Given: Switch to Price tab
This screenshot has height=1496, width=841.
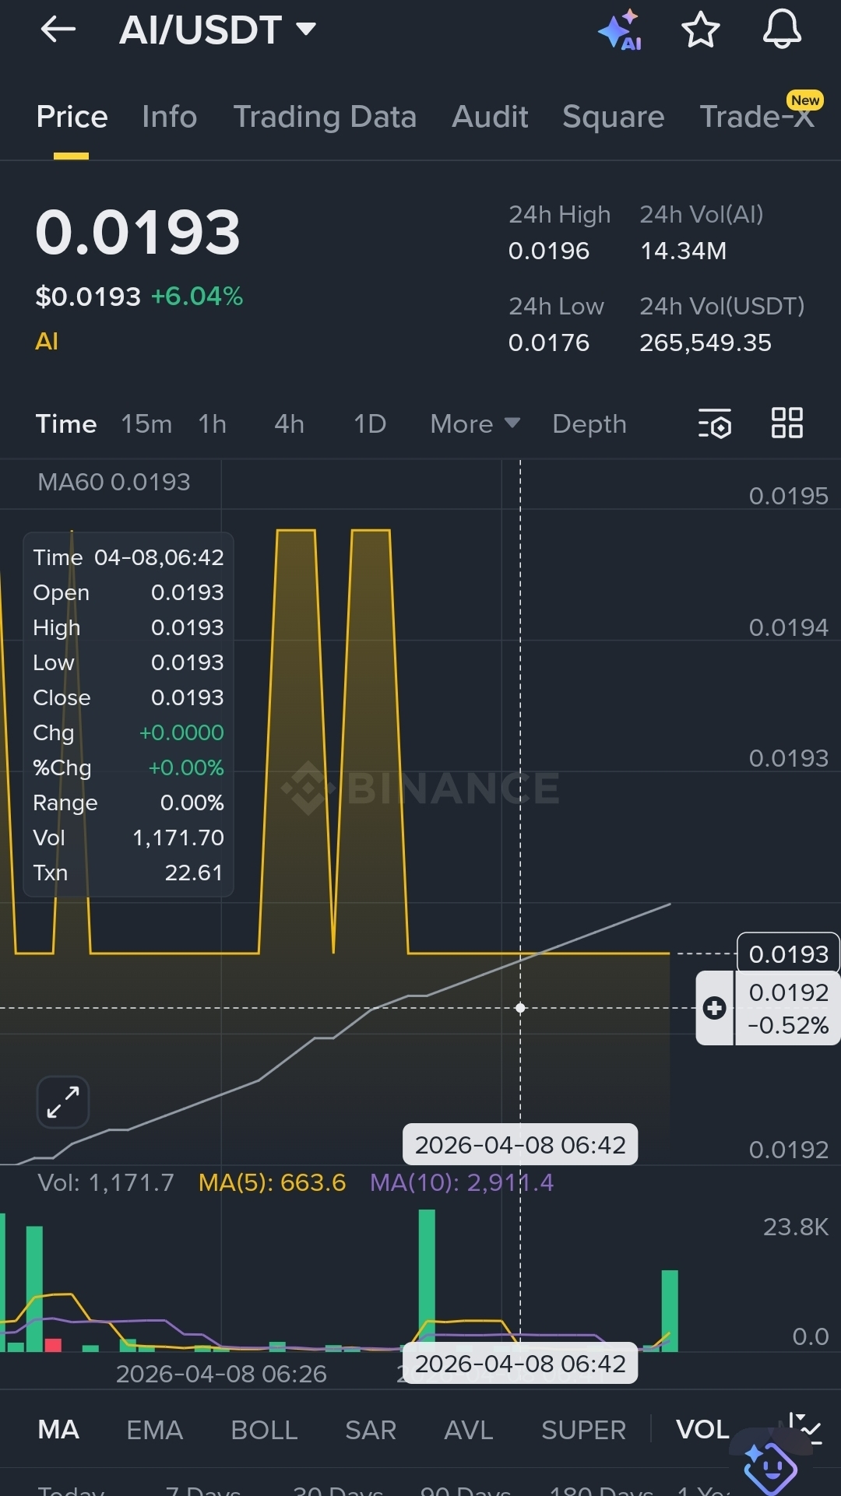Looking at the screenshot, I should point(72,117).
